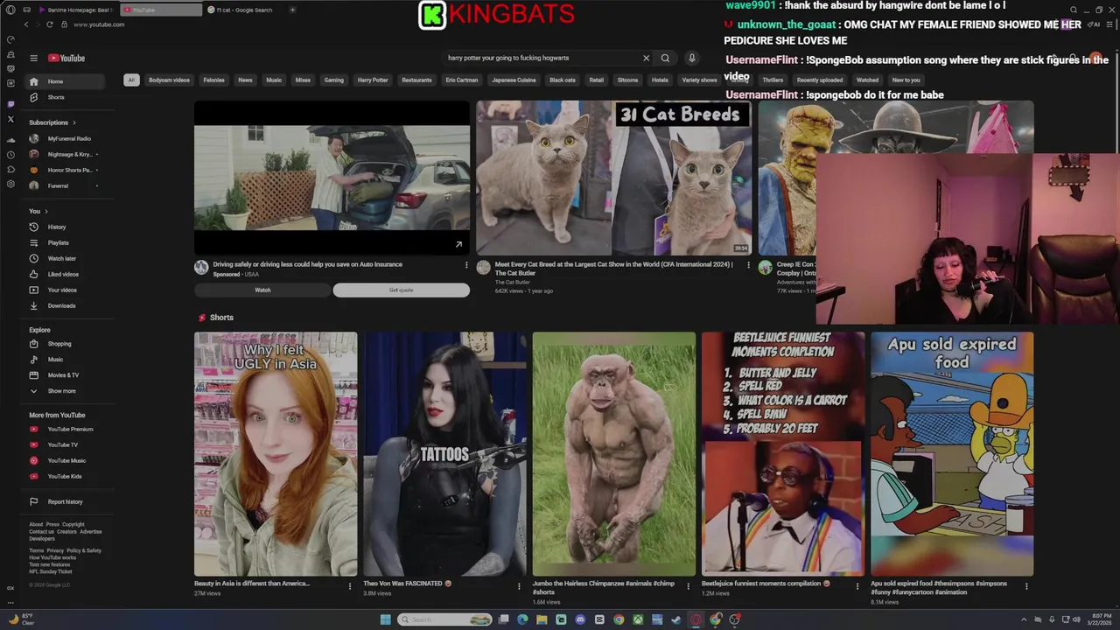Open MyFunerral Radio subscription
This screenshot has width=1120, height=630.
tap(65, 138)
